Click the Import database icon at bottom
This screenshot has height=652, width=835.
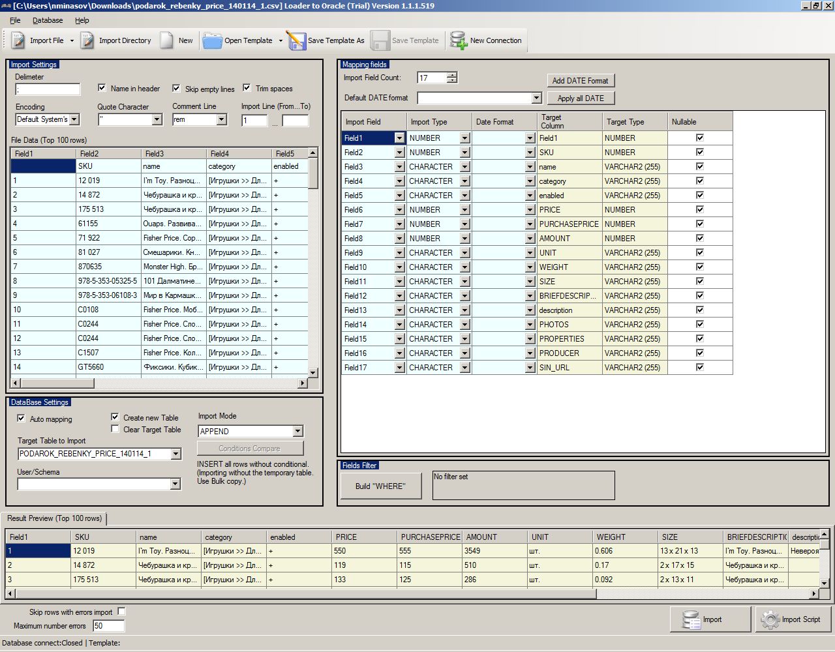coord(691,619)
